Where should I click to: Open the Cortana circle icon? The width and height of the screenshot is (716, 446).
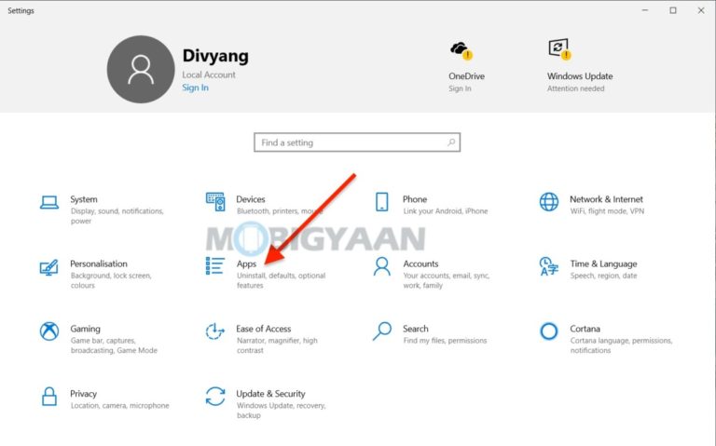(x=549, y=331)
